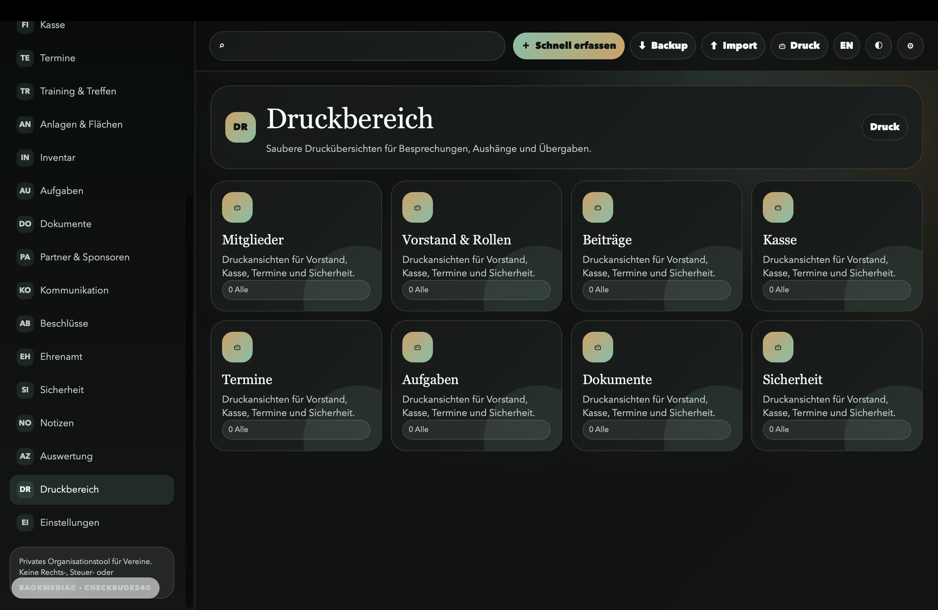Click the AB Beschlüsse sidebar icon

point(25,324)
